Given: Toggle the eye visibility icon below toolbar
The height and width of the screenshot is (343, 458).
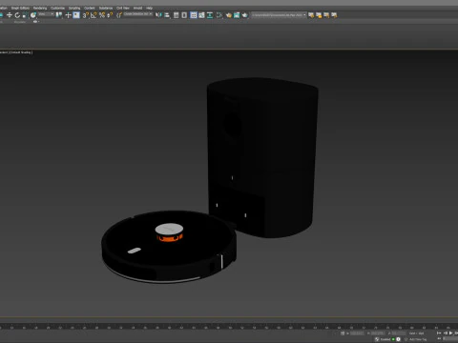Looking at the screenshot, I should point(35,22).
